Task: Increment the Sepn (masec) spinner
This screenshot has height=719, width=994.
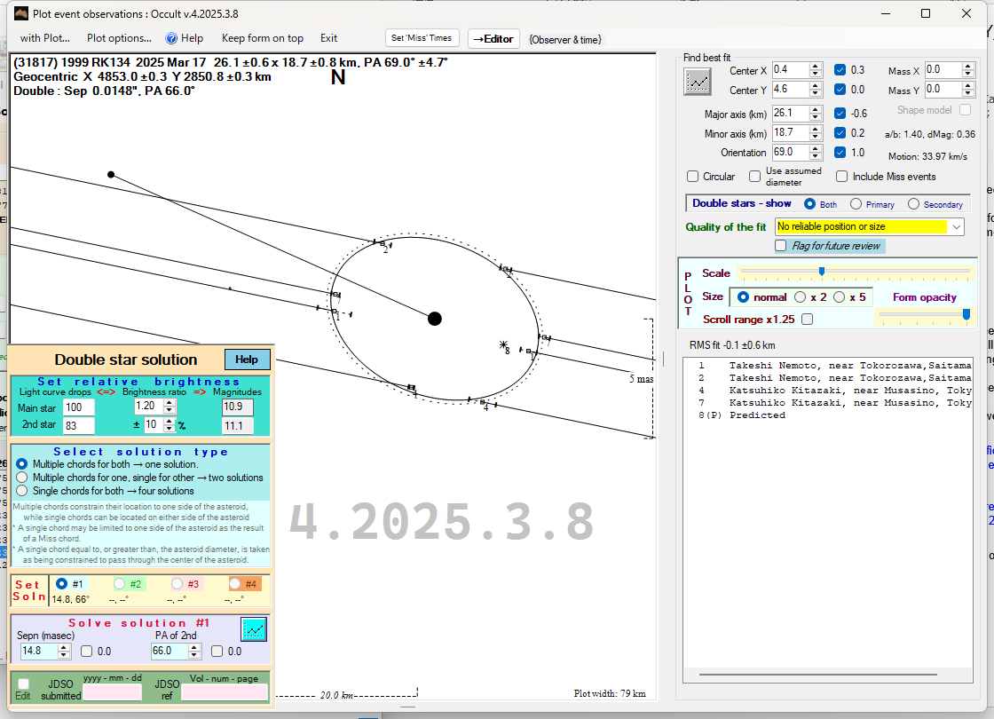Action: click(64, 647)
